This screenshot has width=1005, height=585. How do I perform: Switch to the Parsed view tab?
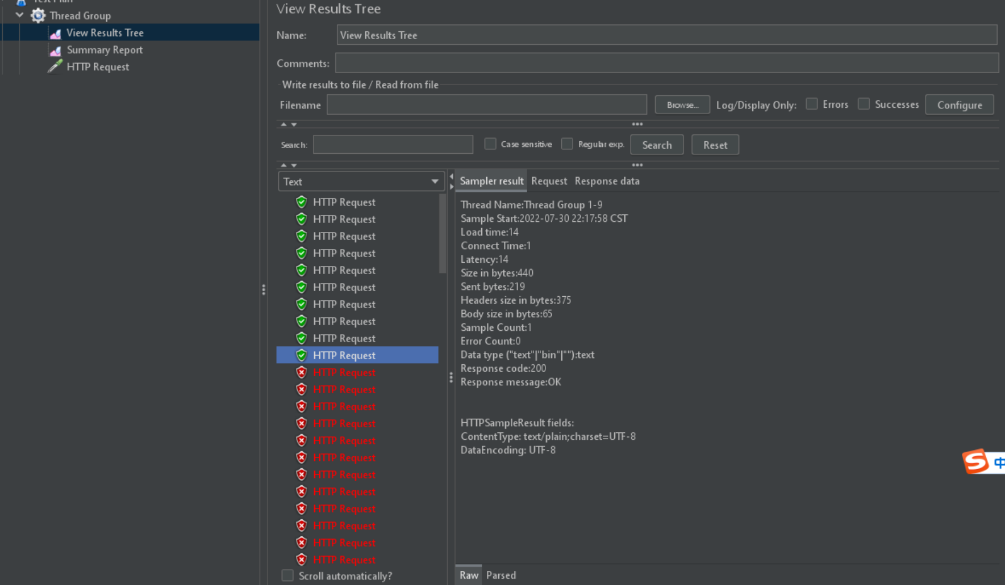click(x=501, y=575)
